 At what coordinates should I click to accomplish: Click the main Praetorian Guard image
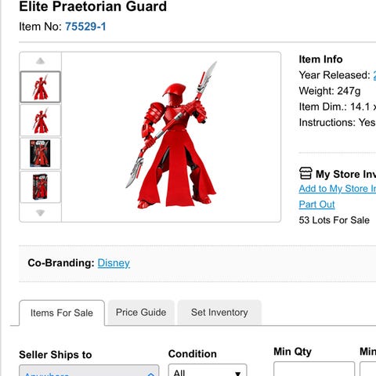[172, 136]
